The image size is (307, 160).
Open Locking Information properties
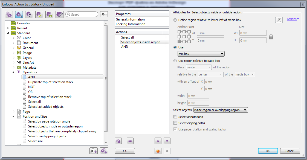tap(131, 24)
